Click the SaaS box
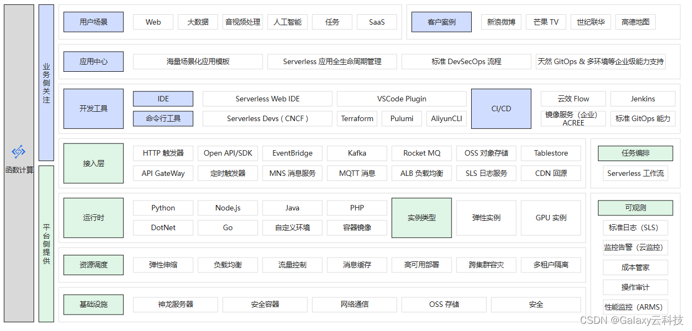The image size is (692, 331). pos(377,22)
